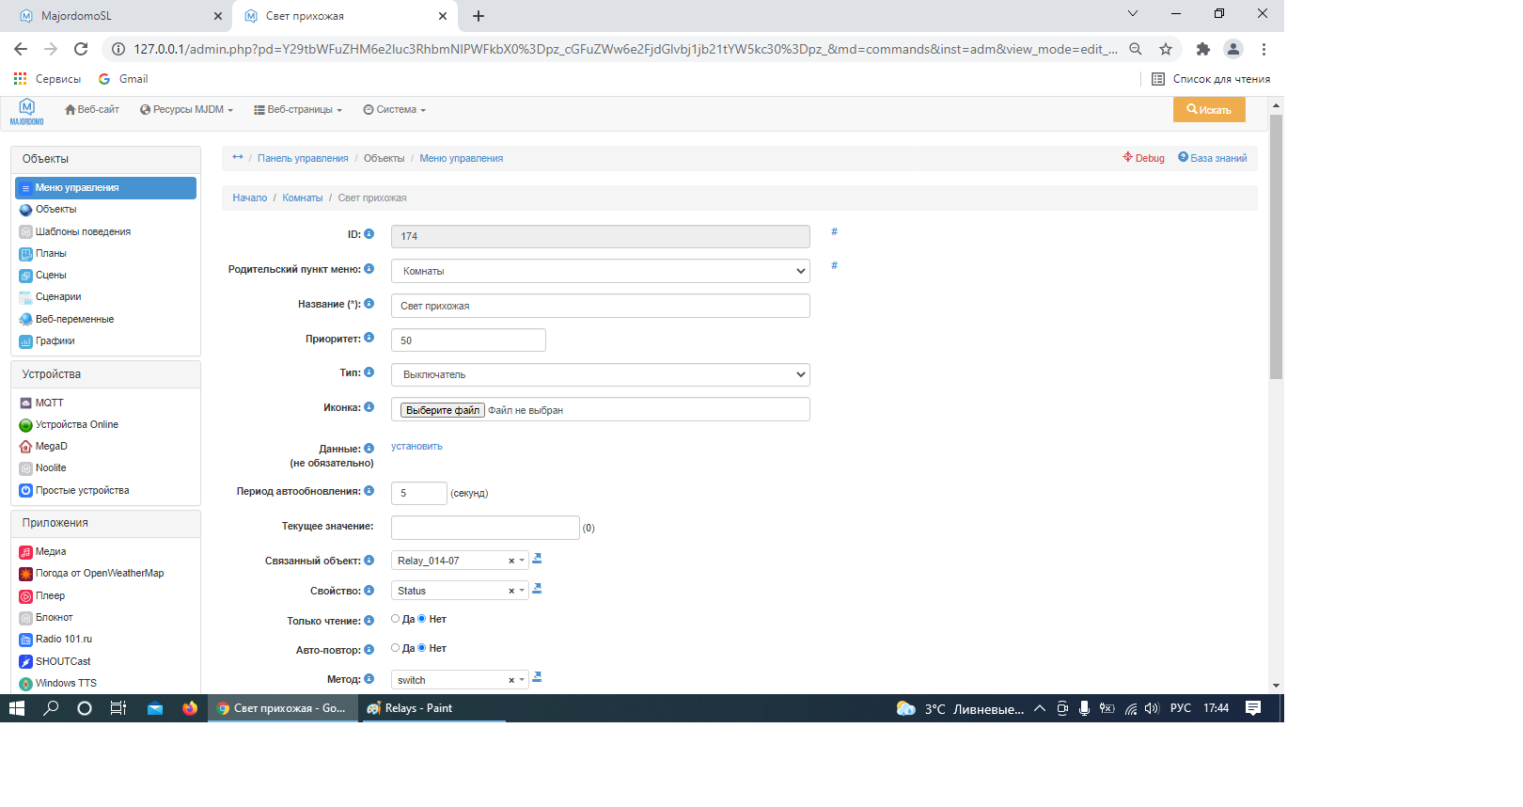Clear the Relay_014-07 linked object selection
Screen dimensions: 1523x807
pyautogui.click(x=511, y=562)
